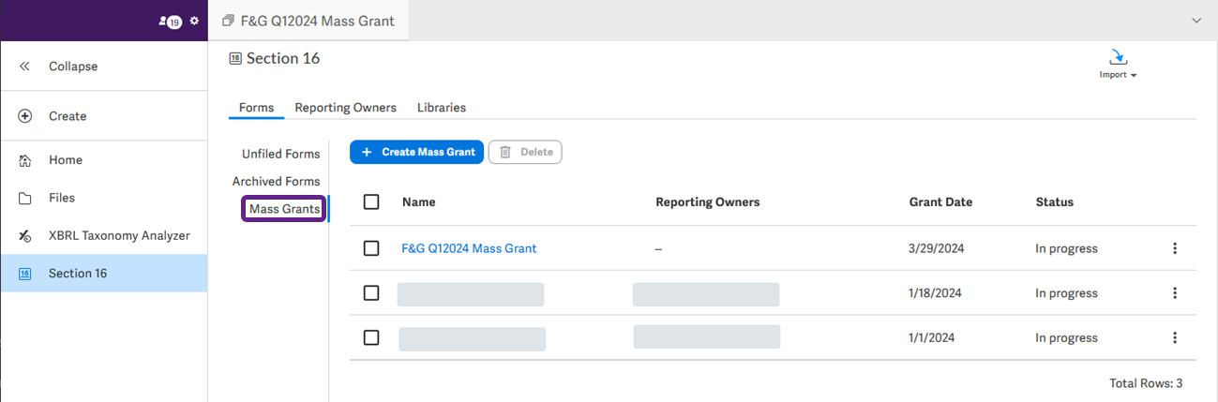Click the Create plus icon in sidebar

point(25,116)
